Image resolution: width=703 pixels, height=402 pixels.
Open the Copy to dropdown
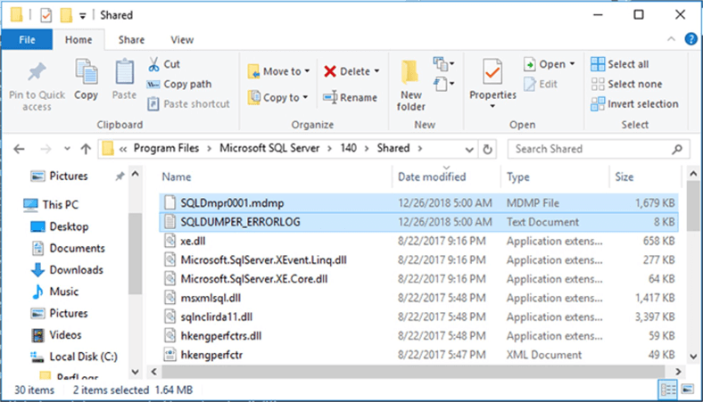(x=277, y=97)
